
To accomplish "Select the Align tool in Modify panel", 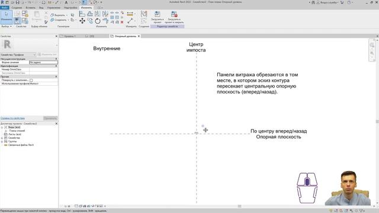I will (x=82, y=14).
